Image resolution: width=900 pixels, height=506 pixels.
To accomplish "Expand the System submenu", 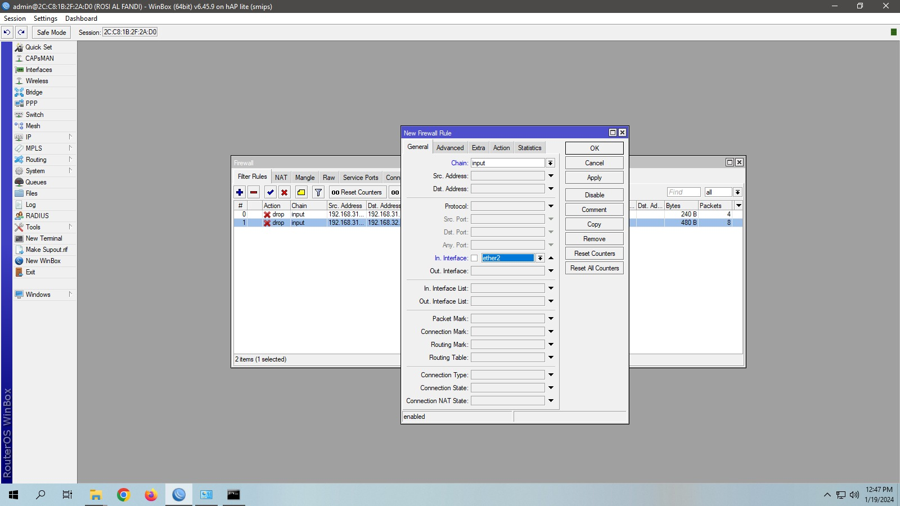I will 70,171.
